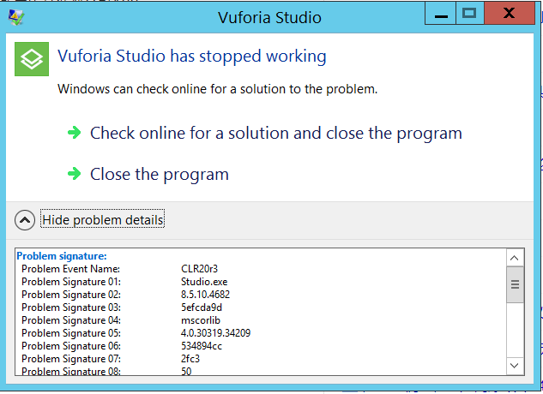Screen dimensions: 543x394
Task: Select value 4.0.30319.34209
Action: pos(216,333)
